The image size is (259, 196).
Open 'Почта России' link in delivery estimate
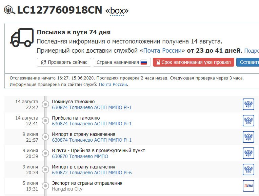[164, 51]
